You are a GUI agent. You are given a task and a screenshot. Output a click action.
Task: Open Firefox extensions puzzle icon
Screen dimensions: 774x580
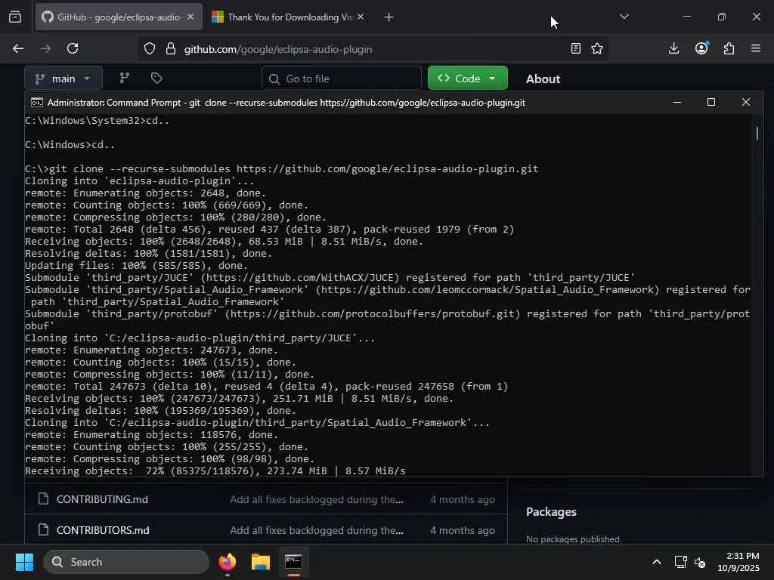[729, 48]
